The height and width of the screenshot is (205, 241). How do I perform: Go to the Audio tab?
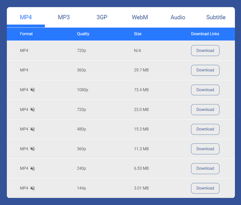point(178,17)
